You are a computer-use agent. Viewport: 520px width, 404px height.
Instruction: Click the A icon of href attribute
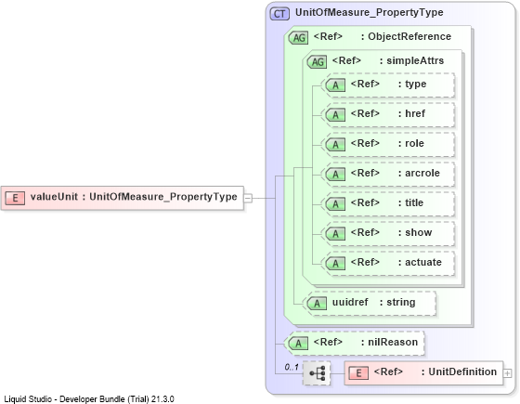click(335, 115)
